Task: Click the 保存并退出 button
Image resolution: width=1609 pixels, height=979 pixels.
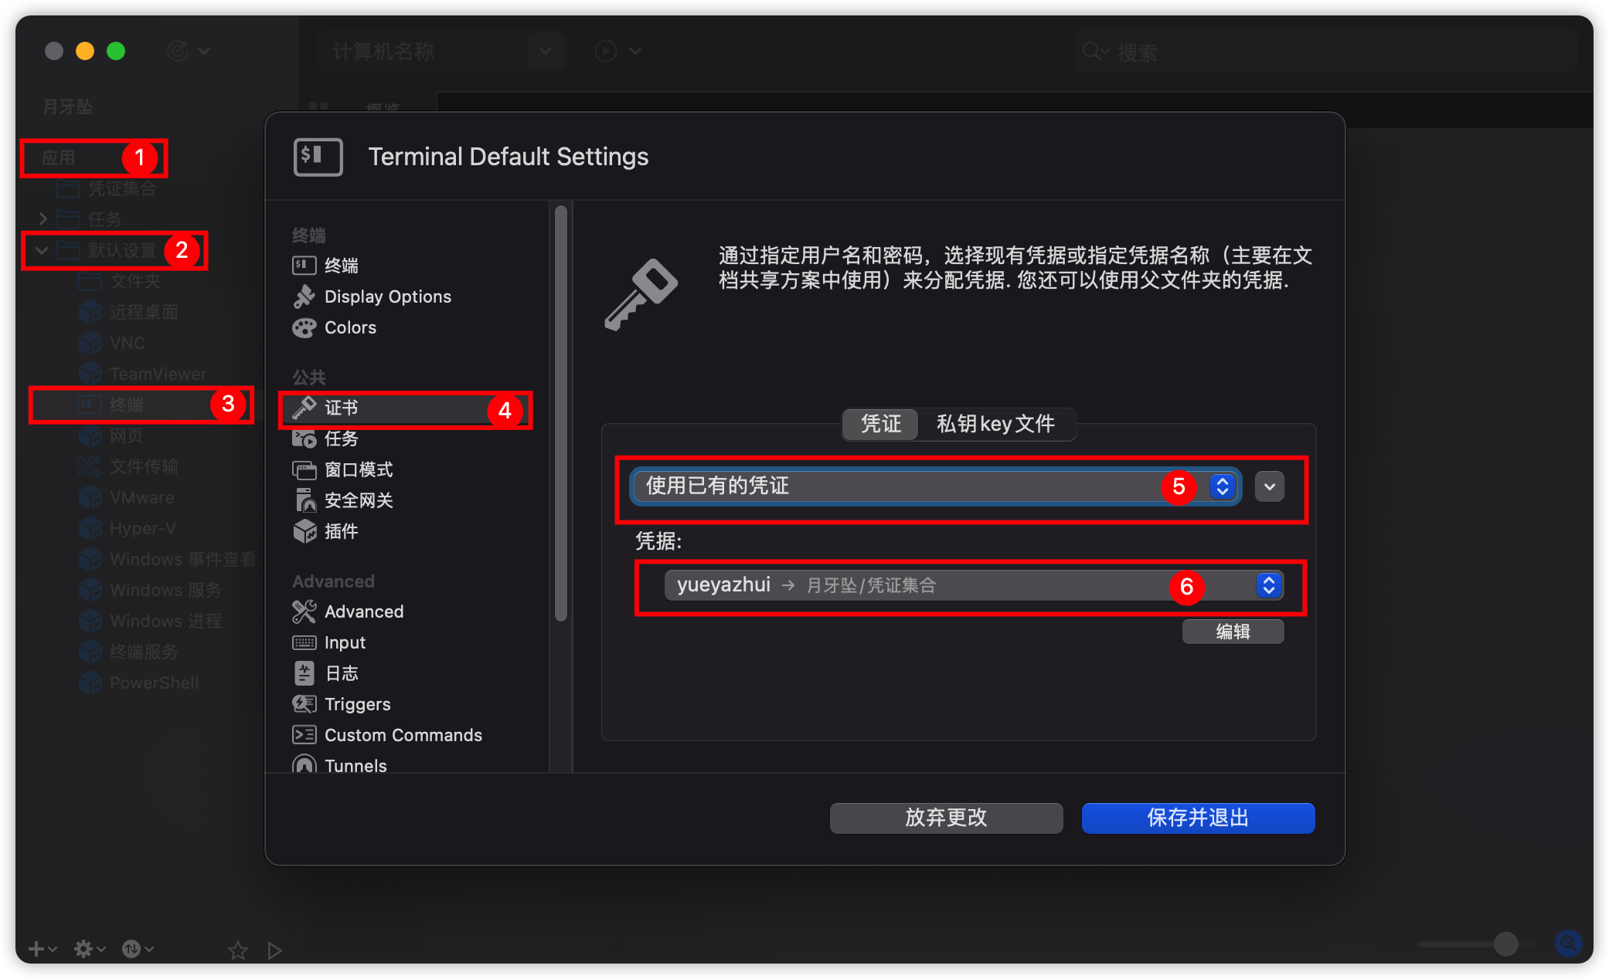Action: (x=1198, y=818)
